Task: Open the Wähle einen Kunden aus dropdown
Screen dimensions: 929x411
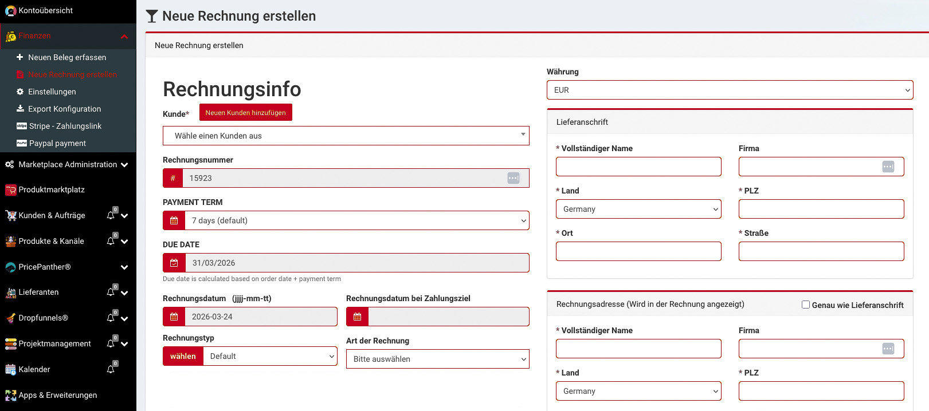Action: pos(346,136)
